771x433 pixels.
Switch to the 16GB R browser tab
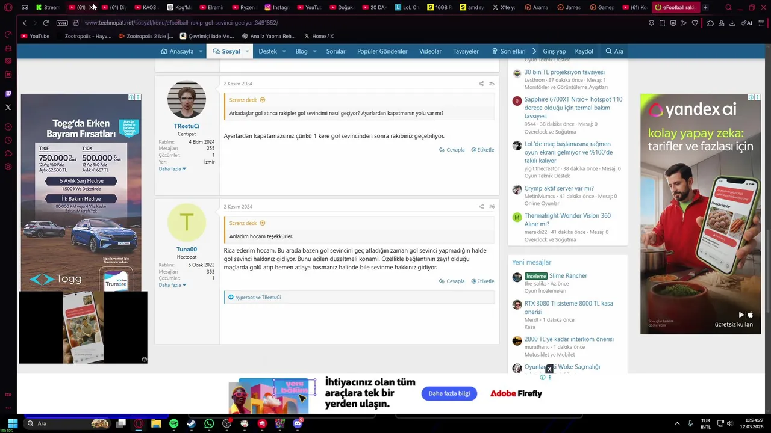click(440, 7)
